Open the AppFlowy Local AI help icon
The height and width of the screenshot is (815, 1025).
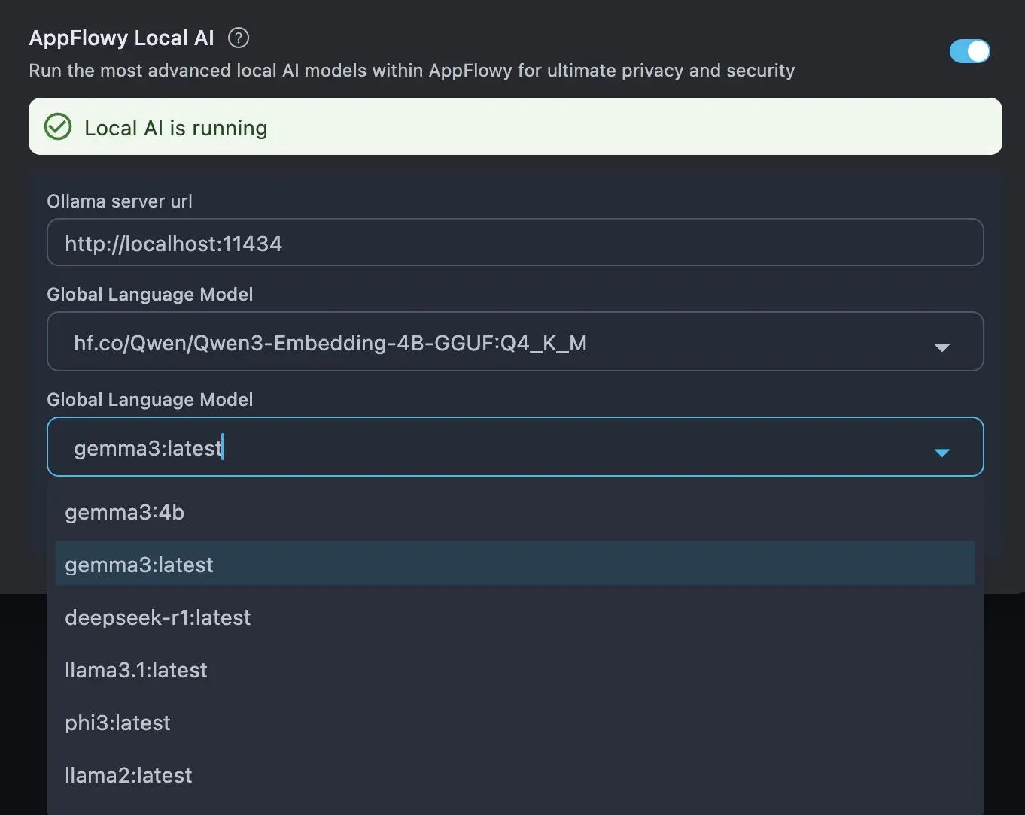pos(239,38)
